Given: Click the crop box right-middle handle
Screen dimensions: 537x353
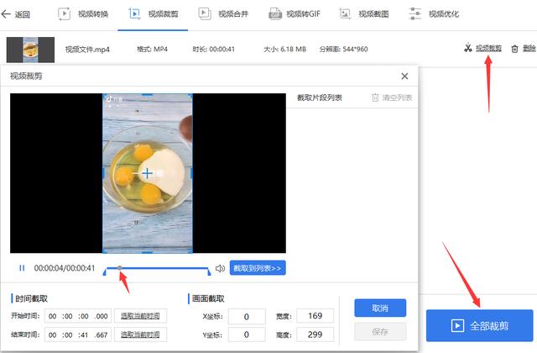Looking at the screenshot, I should pos(191,173).
